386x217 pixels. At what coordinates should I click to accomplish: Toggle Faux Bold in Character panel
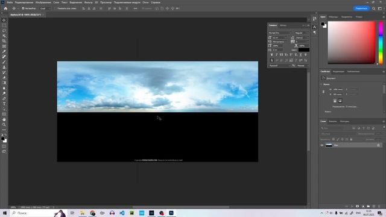point(272,55)
